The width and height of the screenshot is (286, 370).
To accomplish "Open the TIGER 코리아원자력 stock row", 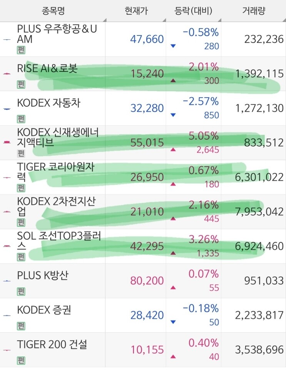I will click(x=143, y=177).
